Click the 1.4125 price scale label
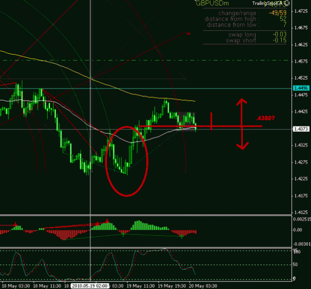Viewport: 311px width, 289px height. click(x=301, y=212)
